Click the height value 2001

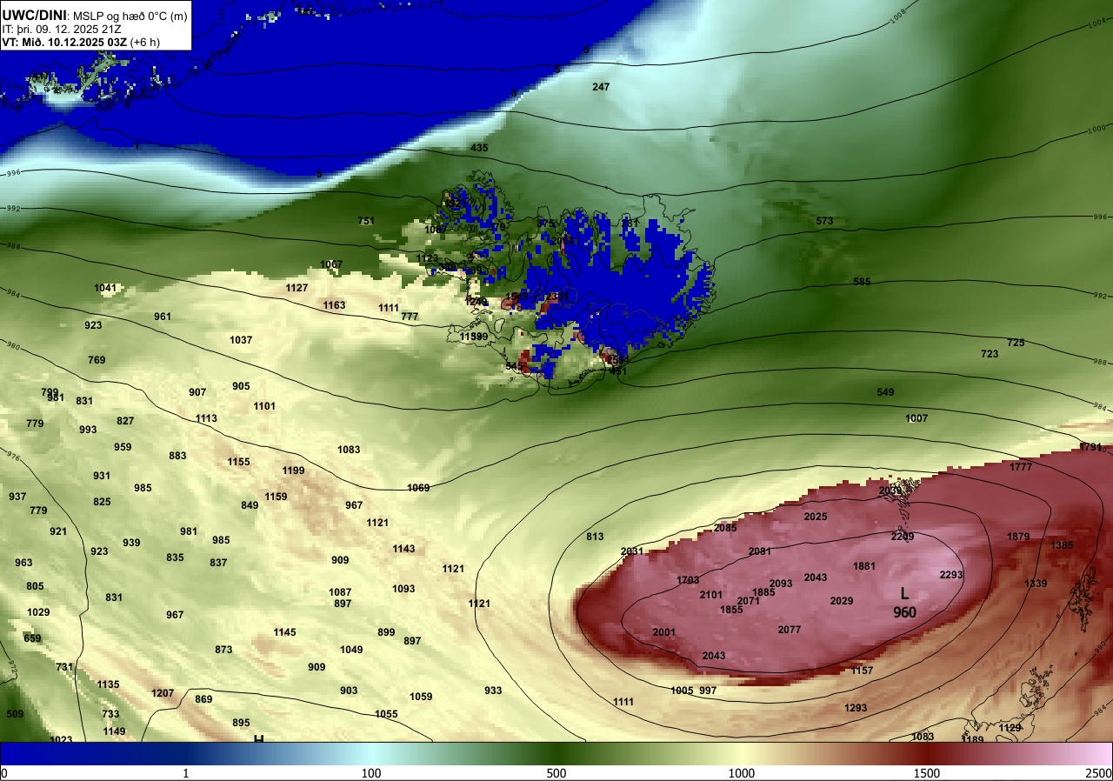pos(664,632)
